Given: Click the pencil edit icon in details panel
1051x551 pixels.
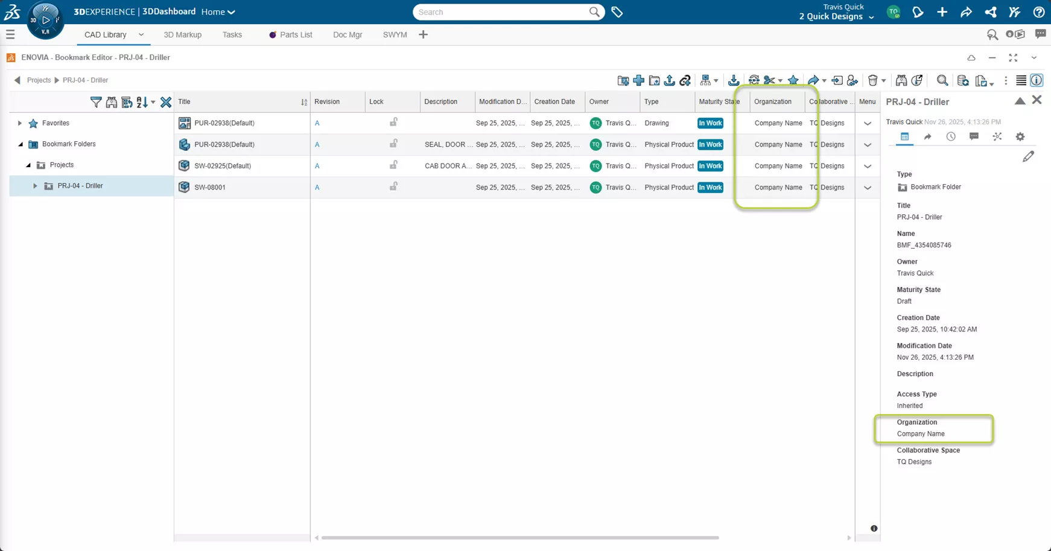Looking at the screenshot, I should tap(1029, 156).
